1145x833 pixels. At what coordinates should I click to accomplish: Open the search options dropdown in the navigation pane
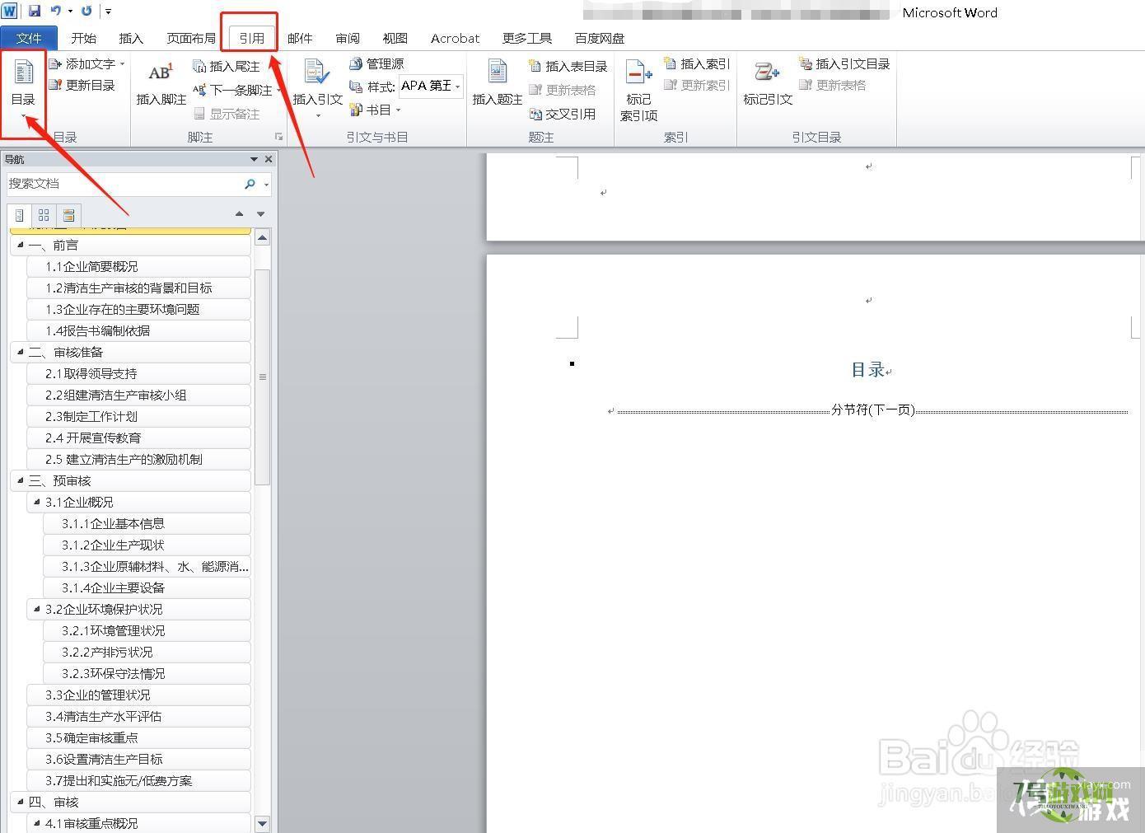click(x=266, y=184)
